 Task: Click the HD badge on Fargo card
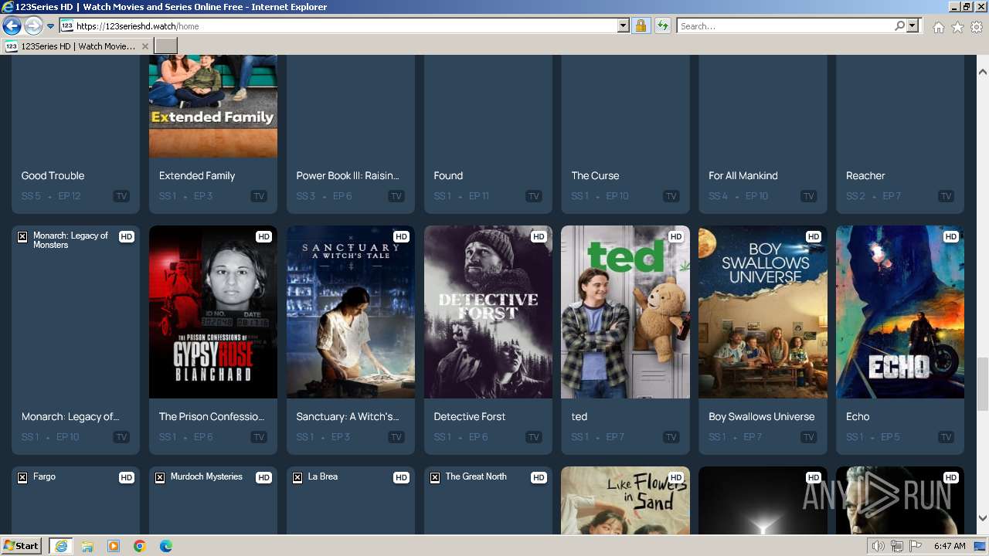pos(126,477)
